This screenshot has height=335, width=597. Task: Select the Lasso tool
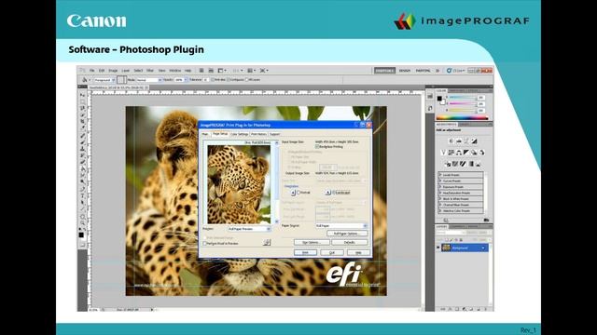click(83, 108)
